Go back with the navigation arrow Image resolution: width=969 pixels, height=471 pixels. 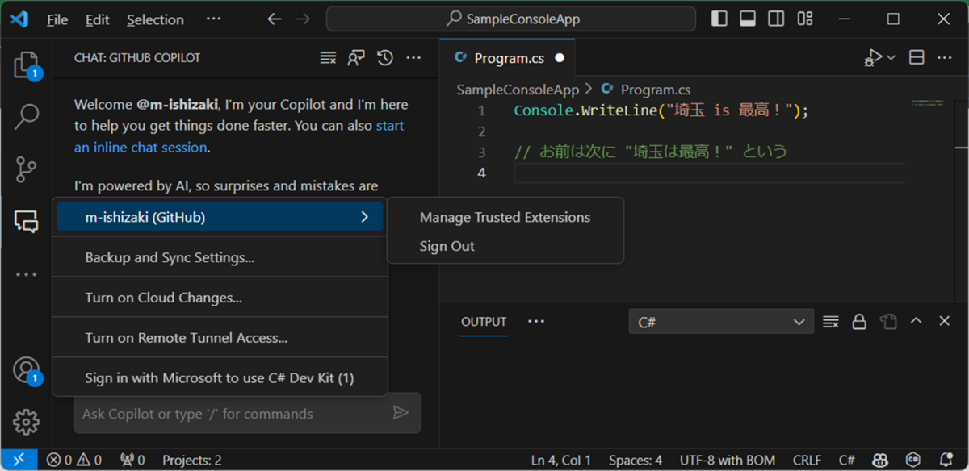[x=275, y=19]
